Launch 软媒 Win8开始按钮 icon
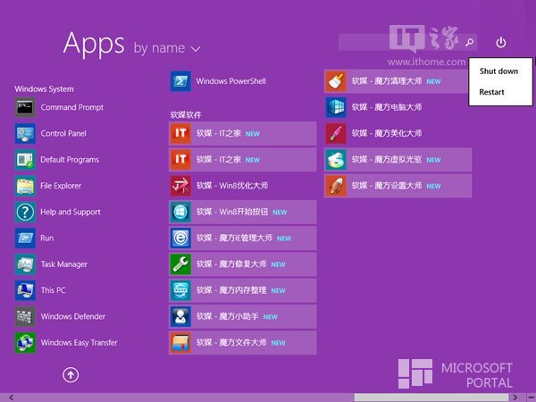The width and height of the screenshot is (536, 402). pos(180,212)
